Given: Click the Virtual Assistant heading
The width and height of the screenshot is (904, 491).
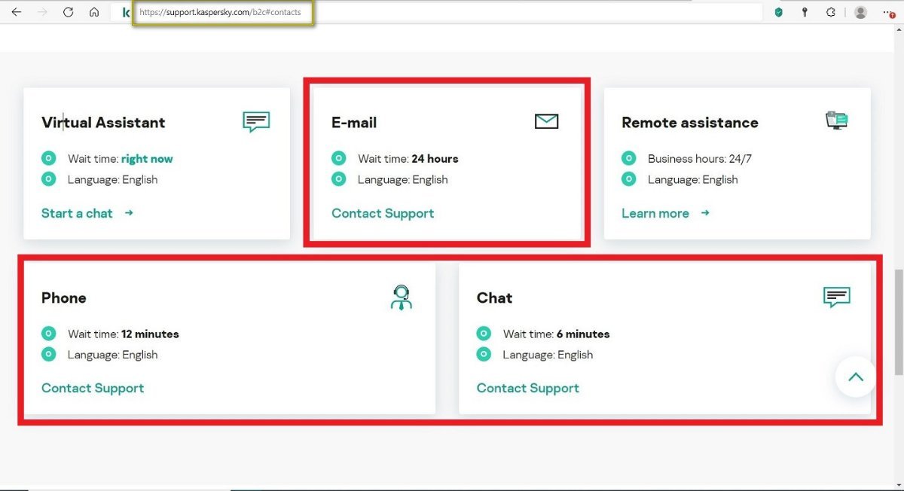Looking at the screenshot, I should click(103, 123).
